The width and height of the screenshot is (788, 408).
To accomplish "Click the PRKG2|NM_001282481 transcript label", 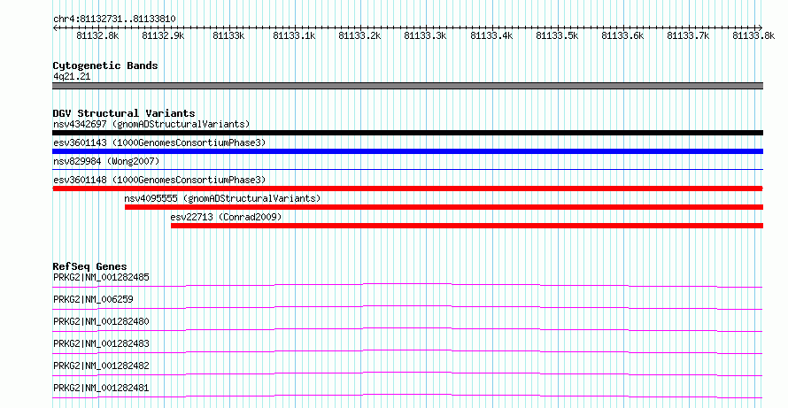I will (101, 388).
